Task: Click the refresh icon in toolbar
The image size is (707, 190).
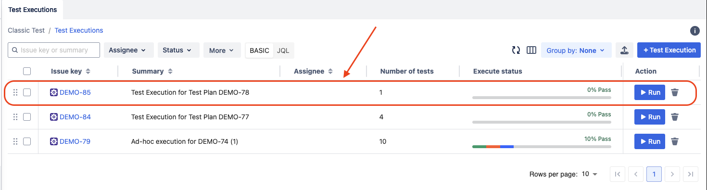Action: tap(516, 50)
